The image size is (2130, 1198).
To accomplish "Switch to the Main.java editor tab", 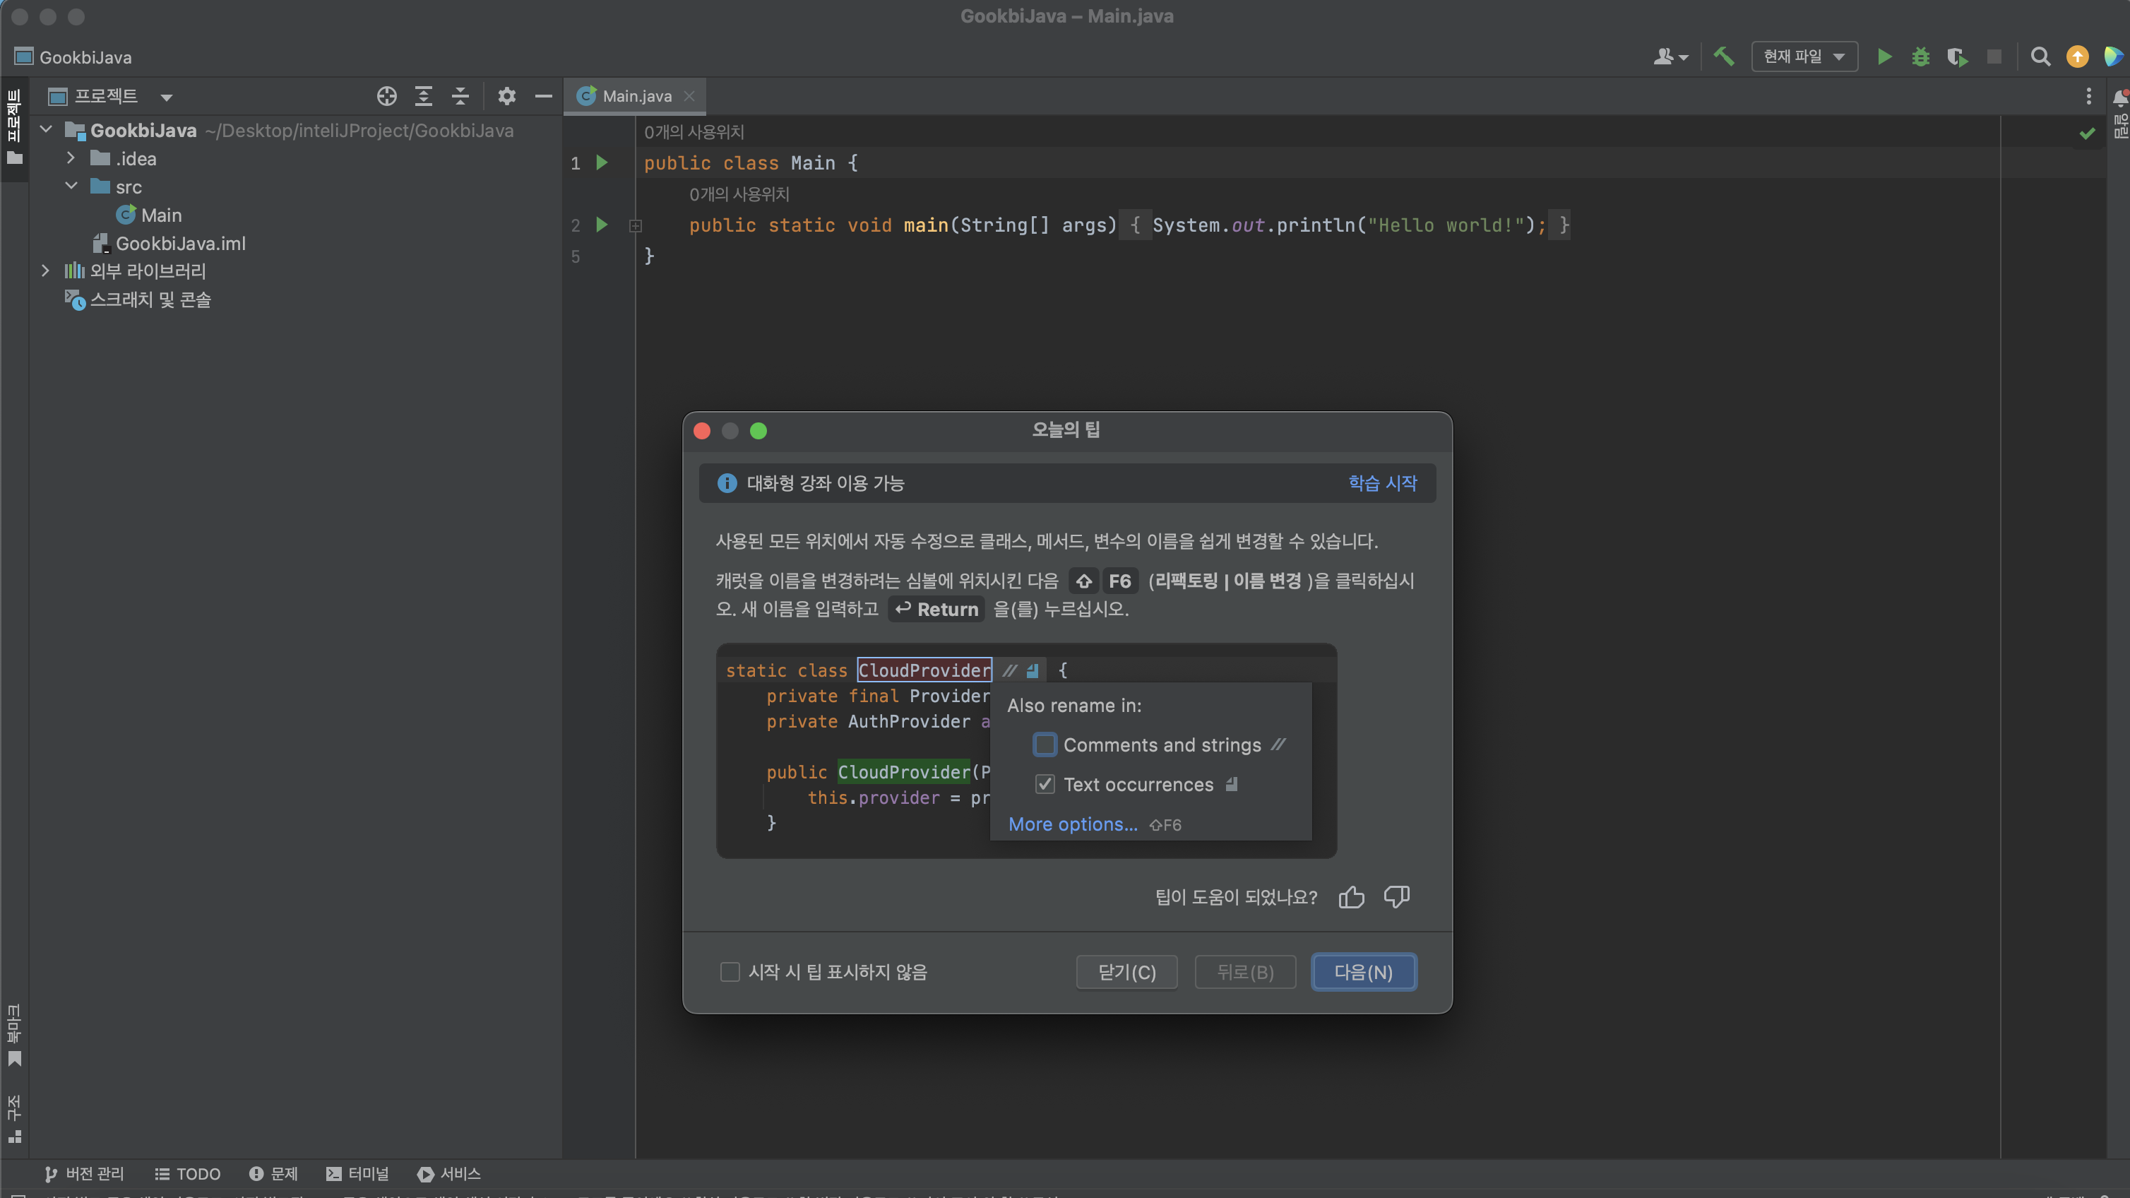I will pyautogui.click(x=636, y=96).
